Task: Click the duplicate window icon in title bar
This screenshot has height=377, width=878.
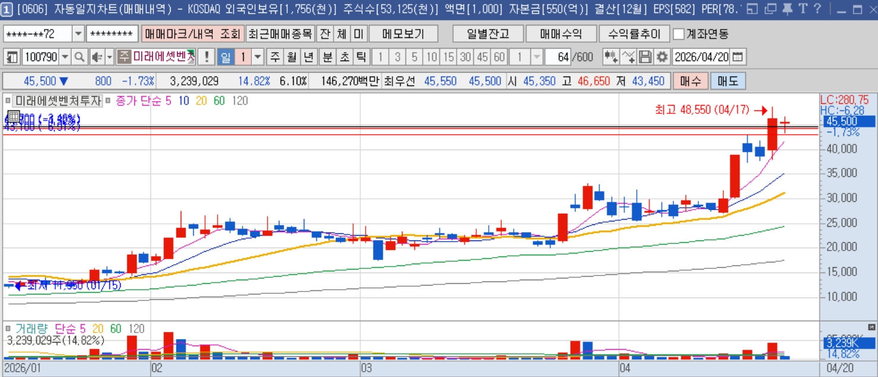Action: click(770, 8)
